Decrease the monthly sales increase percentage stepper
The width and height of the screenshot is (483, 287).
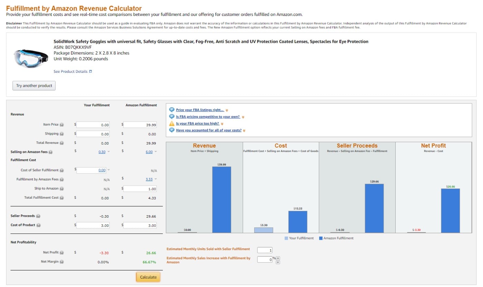[278, 262]
